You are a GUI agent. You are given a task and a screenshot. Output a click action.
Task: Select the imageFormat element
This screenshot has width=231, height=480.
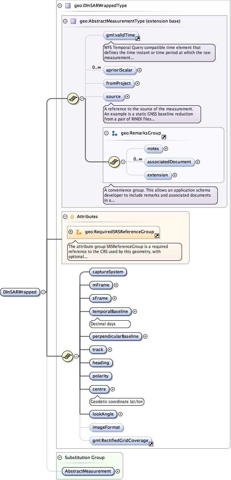tap(106, 427)
